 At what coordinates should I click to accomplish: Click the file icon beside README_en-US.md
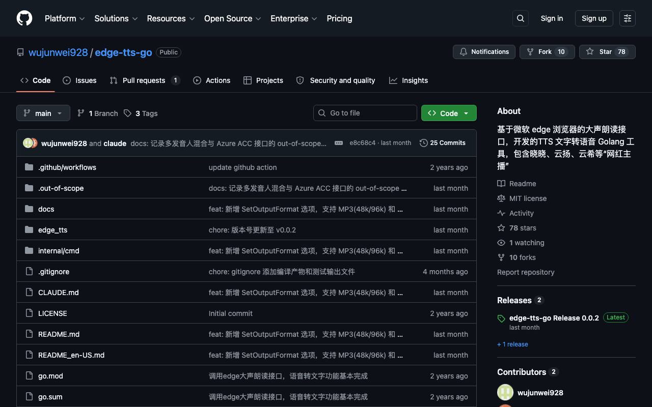[x=29, y=355]
